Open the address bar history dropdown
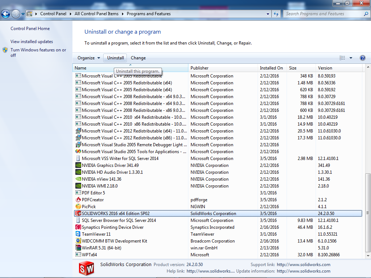Viewport: 371px width, 278px height. [268, 14]
